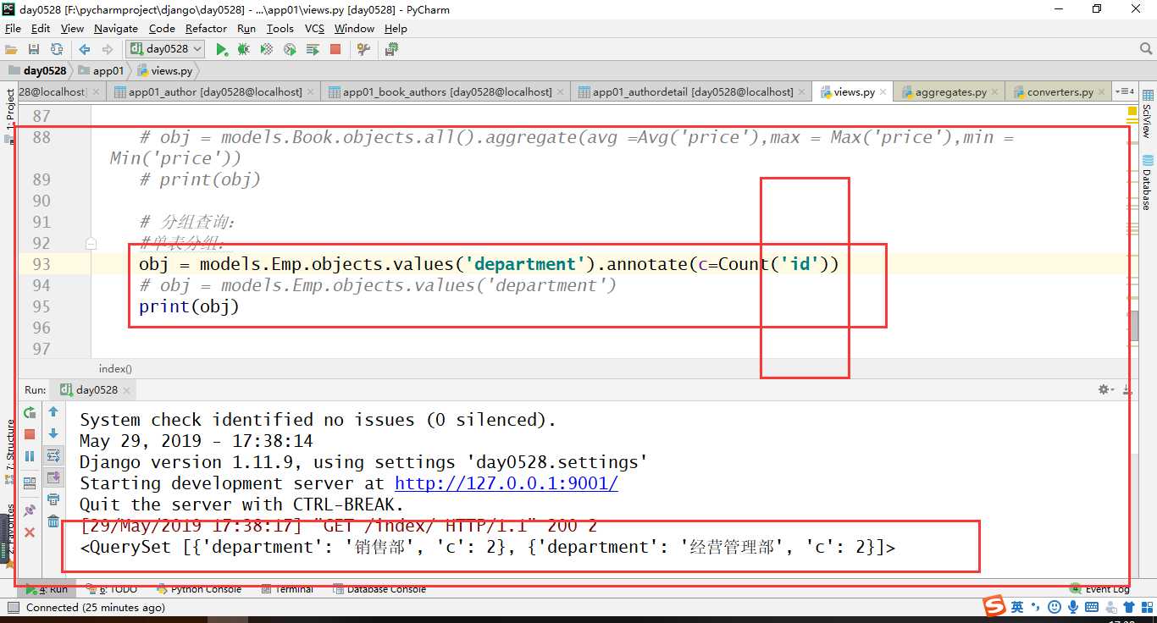The width and height of the screenshot is (1157, 623).
Task: Run day0528 with the green play icon
Action: point(221,50)
